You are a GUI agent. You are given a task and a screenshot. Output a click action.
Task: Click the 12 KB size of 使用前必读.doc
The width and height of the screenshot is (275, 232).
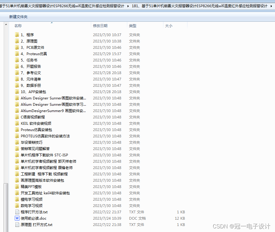(x=180, y=218)
